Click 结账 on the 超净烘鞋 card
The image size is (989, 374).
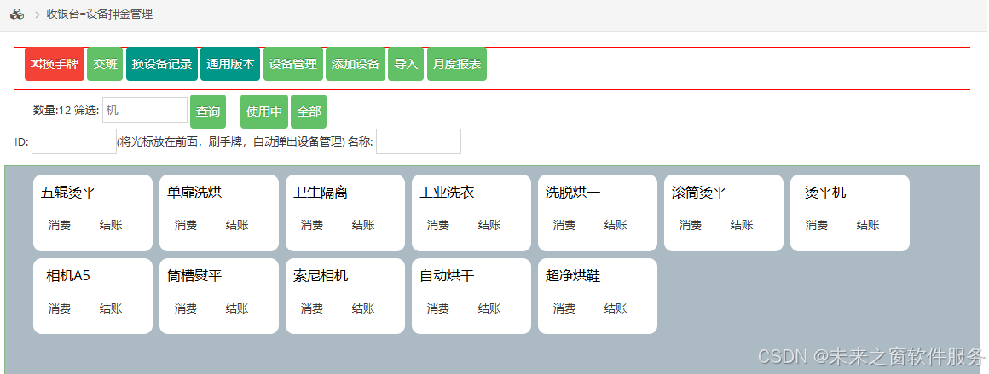(x=615, y=308)
